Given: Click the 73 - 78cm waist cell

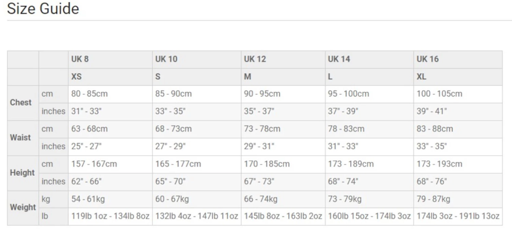Looking at the screenshot, I should 262,129.
